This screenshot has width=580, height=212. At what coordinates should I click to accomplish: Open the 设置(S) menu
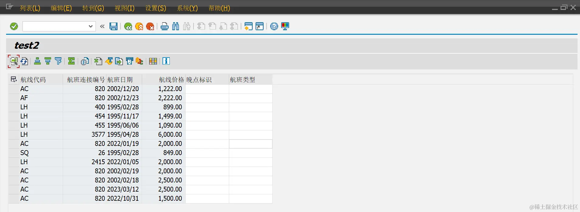tap(156, 8)
